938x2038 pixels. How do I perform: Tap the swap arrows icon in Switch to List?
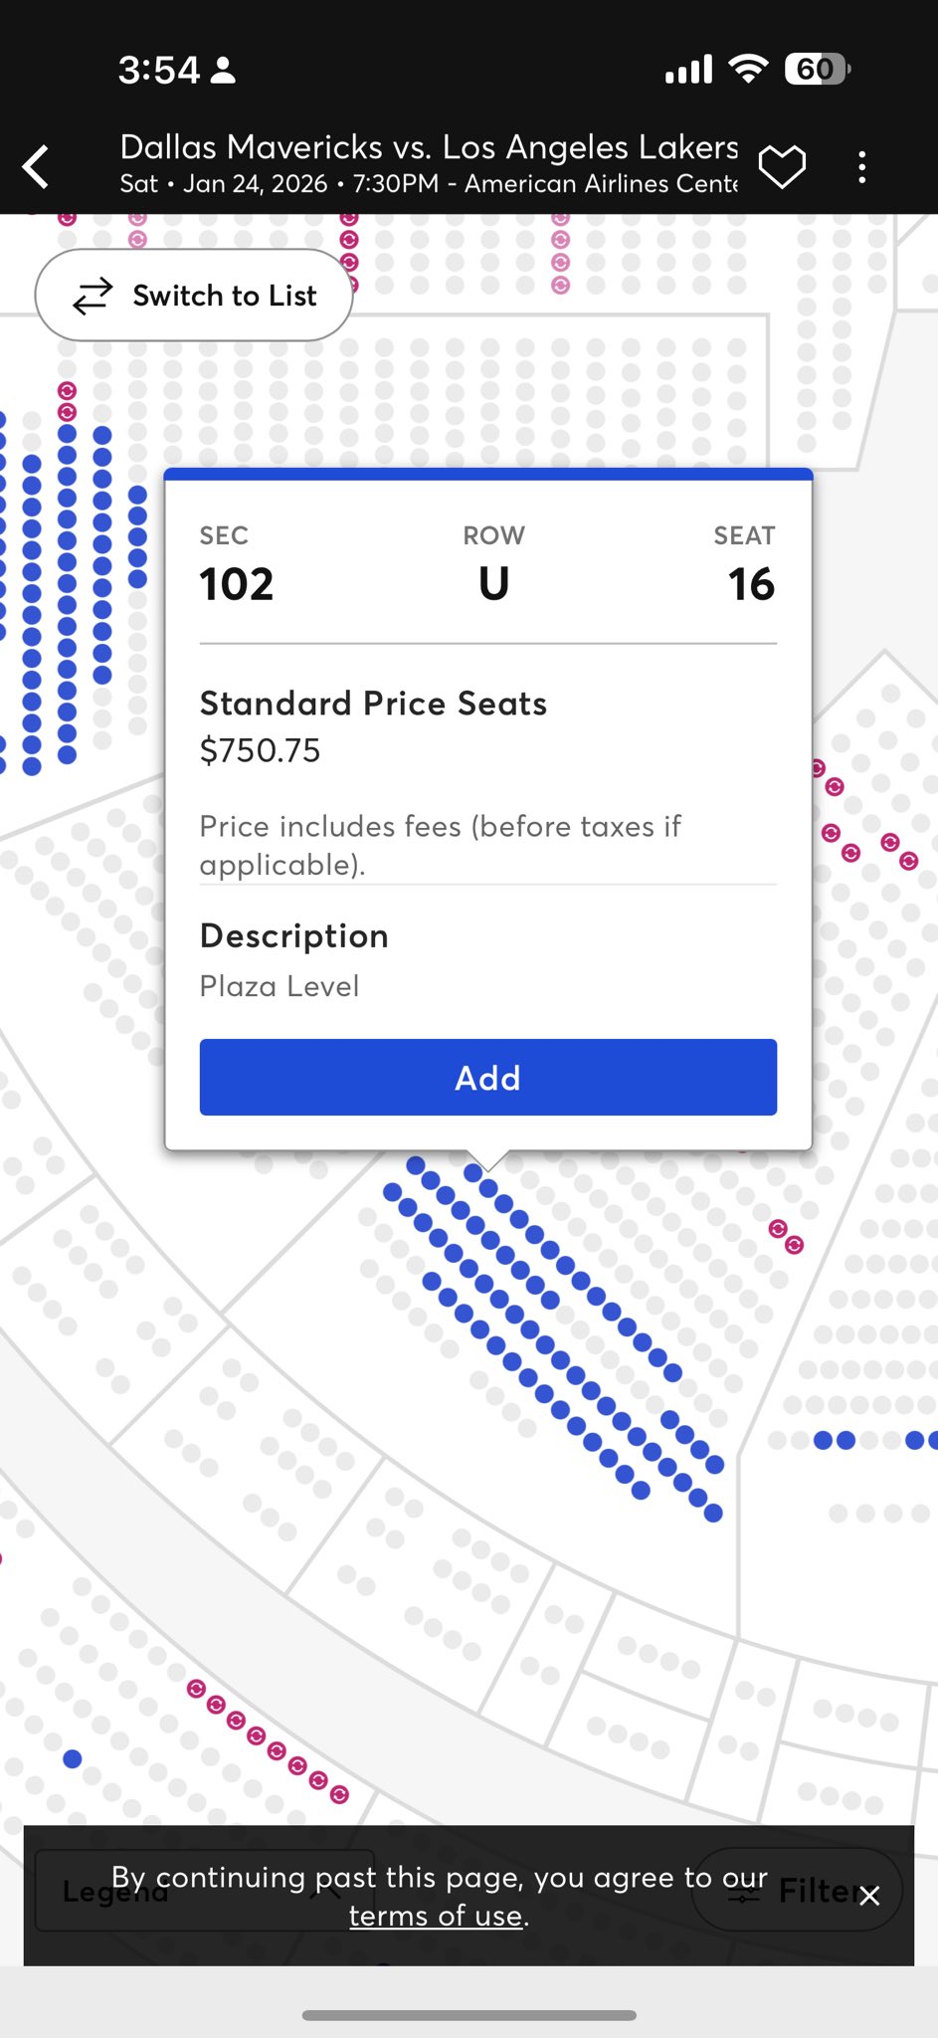93,297
